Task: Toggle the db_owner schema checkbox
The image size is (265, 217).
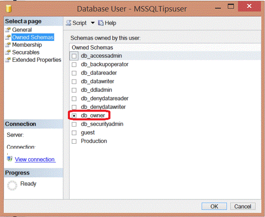Action: [74, 115]
